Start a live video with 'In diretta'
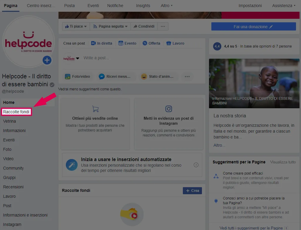 [102, 43]
